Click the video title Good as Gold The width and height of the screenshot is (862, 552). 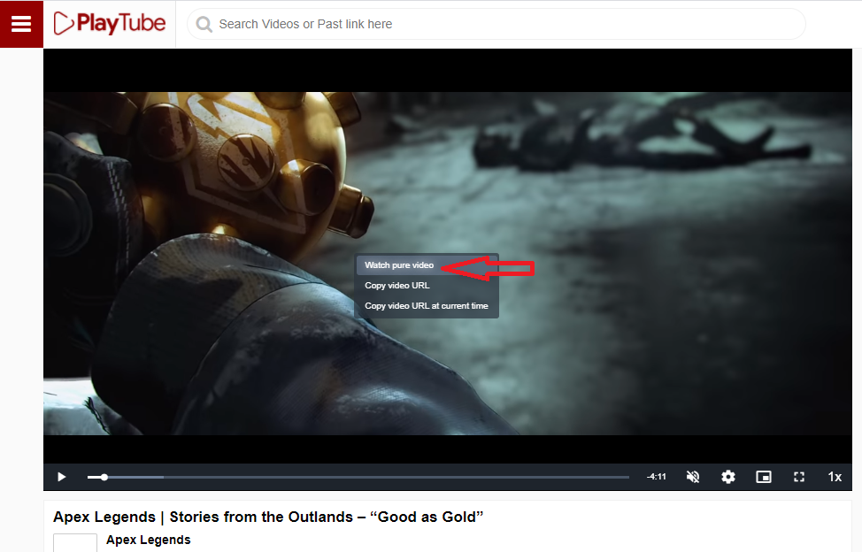268,517
